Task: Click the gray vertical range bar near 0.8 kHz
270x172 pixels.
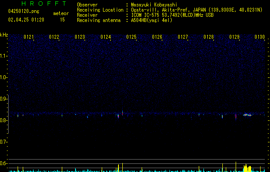Action: (x=9, y=114)
